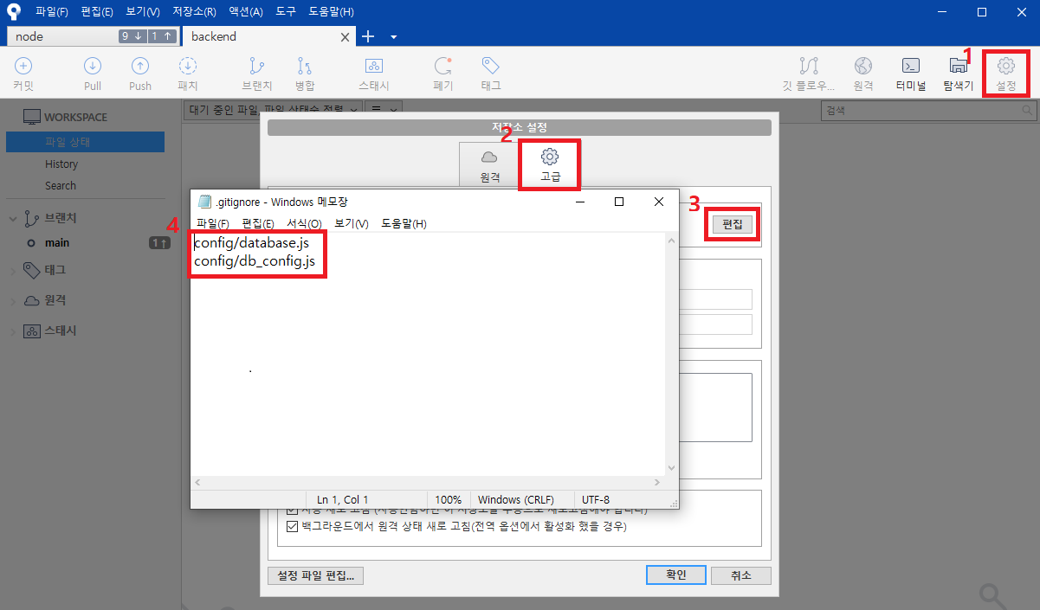1040x610 pixels.
Task: Click the magnifier icon in the 검색 box
Action: 1027,111
